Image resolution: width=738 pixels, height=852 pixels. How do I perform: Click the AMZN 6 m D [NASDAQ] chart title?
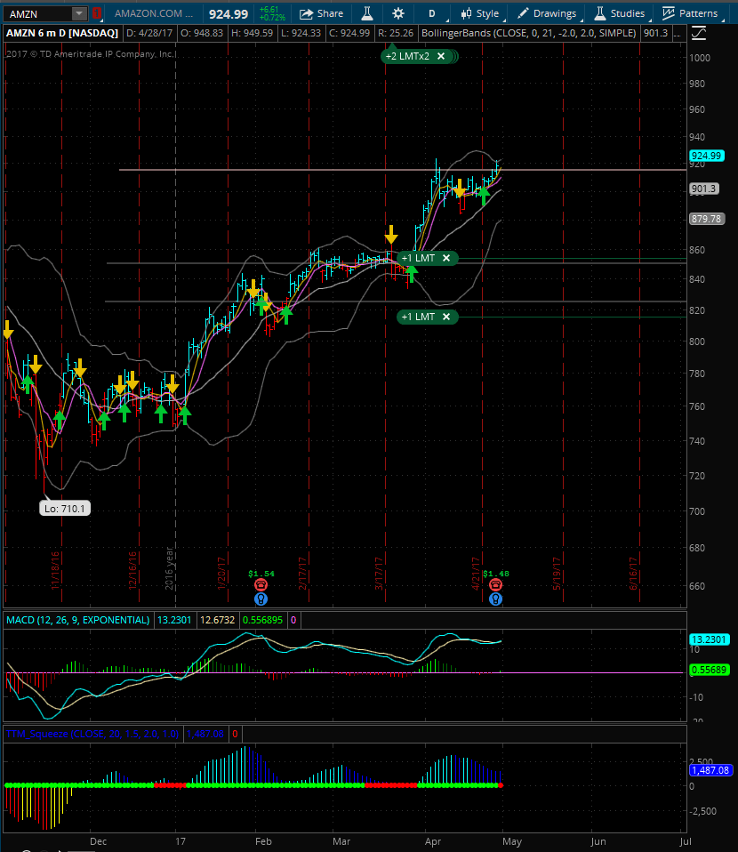pyautogui.click(x=62, y=33)
